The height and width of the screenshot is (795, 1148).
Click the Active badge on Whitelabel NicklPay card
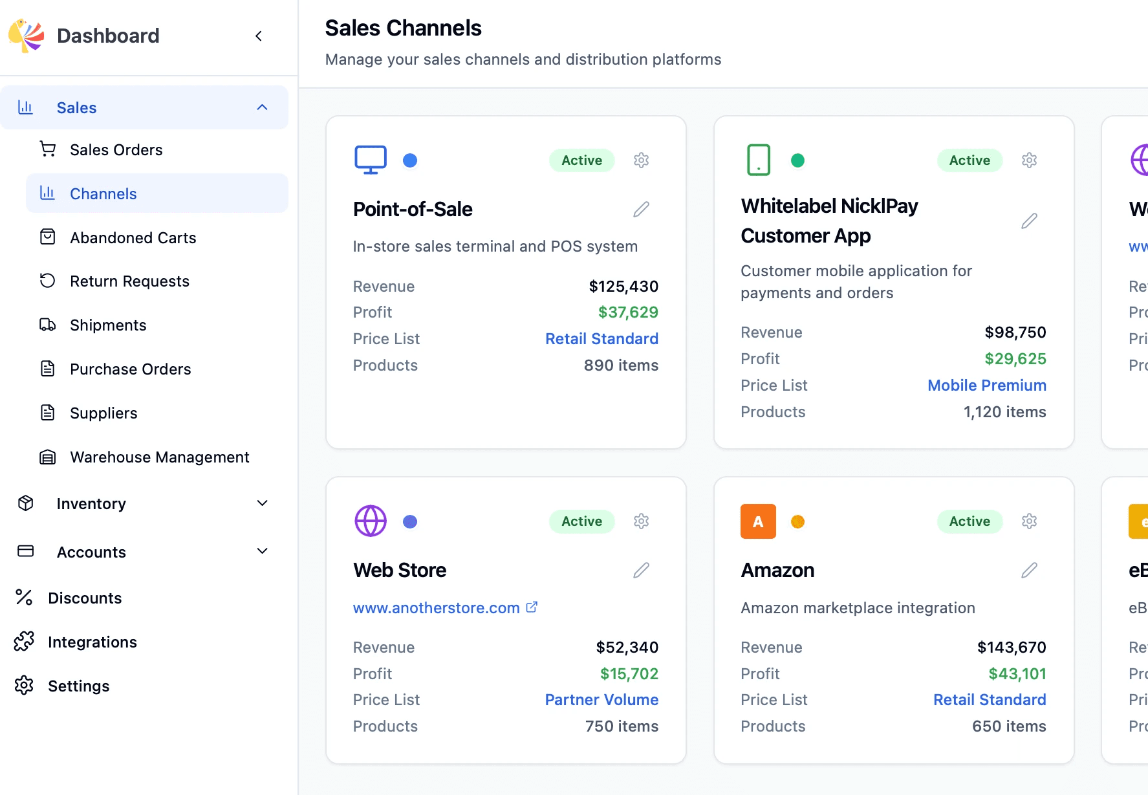(x=970, y=160)
